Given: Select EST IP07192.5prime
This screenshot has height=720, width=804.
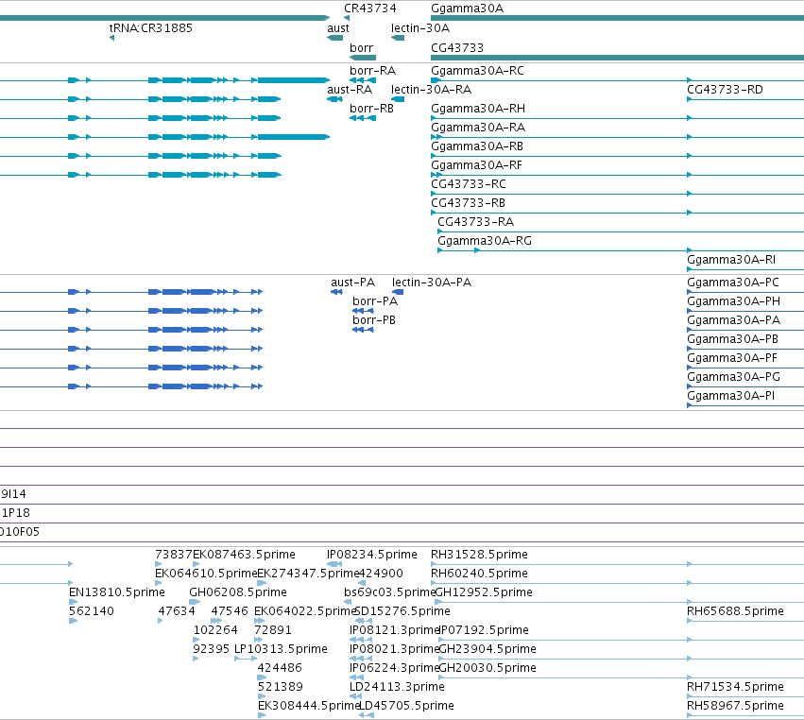Looking at the screenshot, I should tap(484, 630).
